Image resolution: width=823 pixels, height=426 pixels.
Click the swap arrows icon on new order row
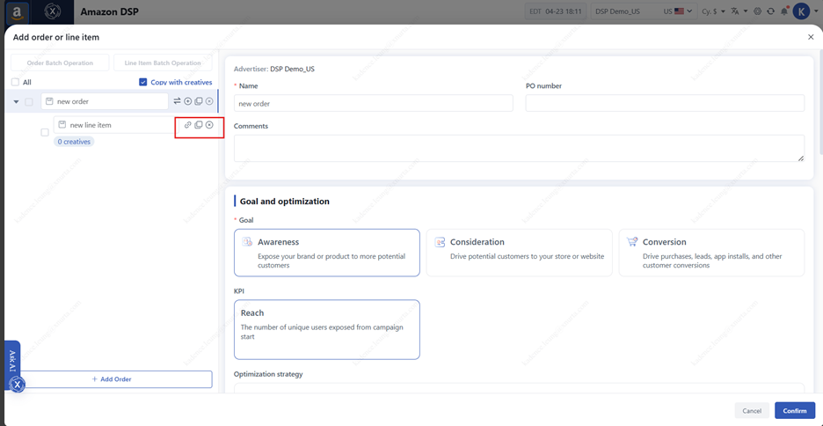click(x=177, y=101)
